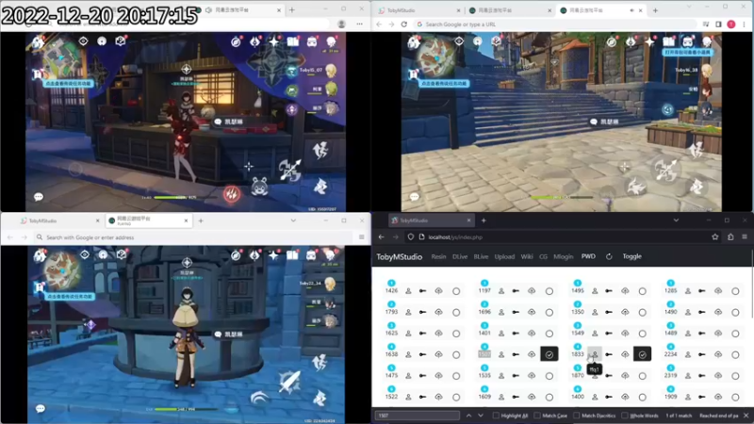Open tab list chevron in bottom-left browser
This screenshot has width=754, height=424.
(293, 220)
